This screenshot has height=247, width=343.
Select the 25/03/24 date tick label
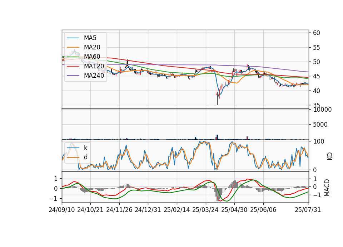coord(205,210)
